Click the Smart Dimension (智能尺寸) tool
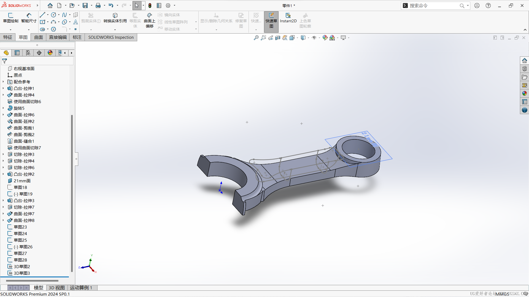 pyautogui.click(x=29, y=18)
